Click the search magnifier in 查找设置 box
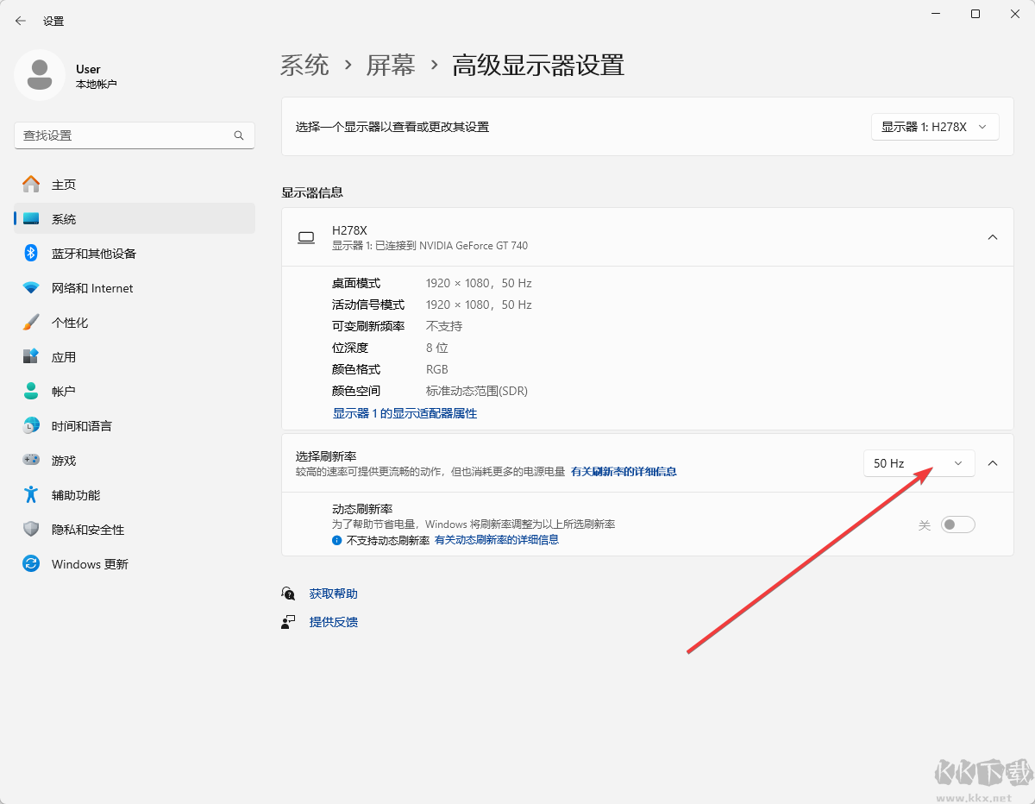Viewport: 1035px width, 804px height. tap(238, 135)
